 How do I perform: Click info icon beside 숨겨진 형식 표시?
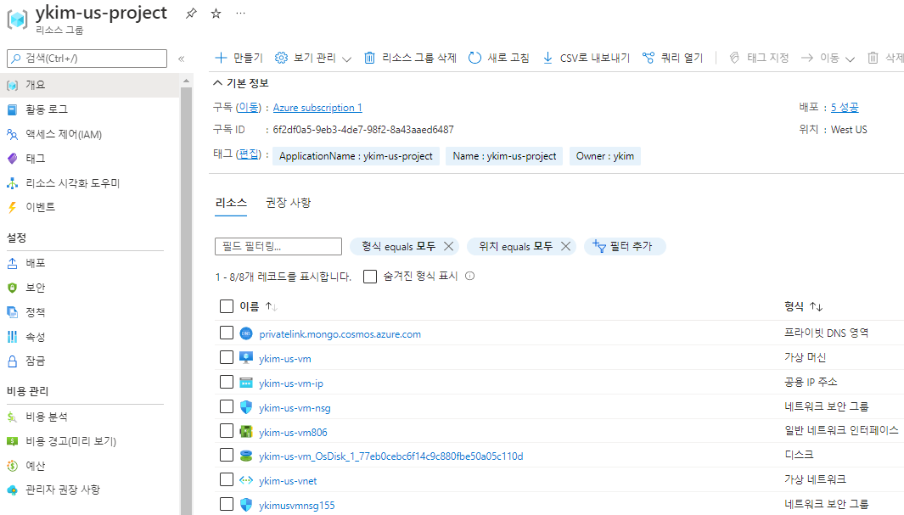(470, 276)
